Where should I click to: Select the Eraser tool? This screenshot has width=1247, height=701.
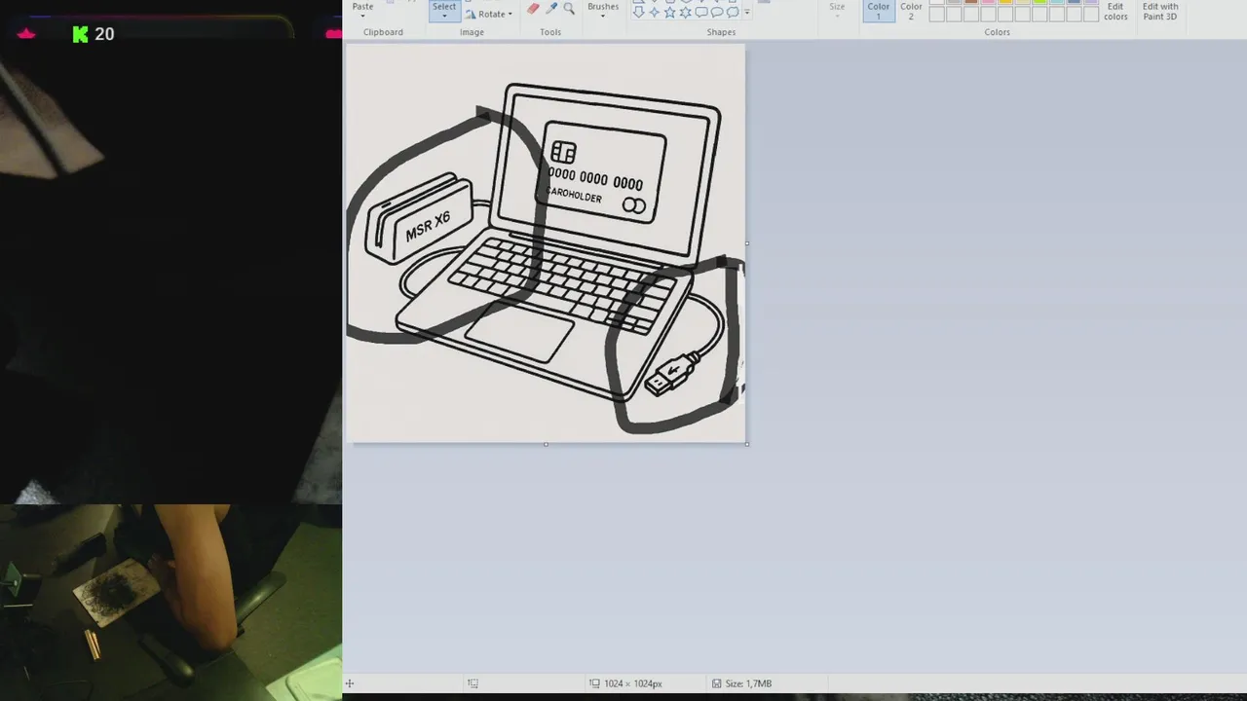tap(533, 8)
